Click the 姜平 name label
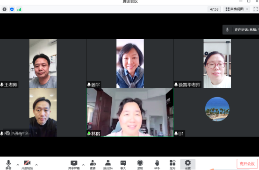Image resolution: width=259 pixels, height=170 pixels. coord(95,85)
